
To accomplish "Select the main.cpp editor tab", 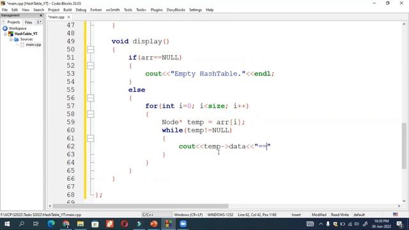I will [x=56, y=17].
